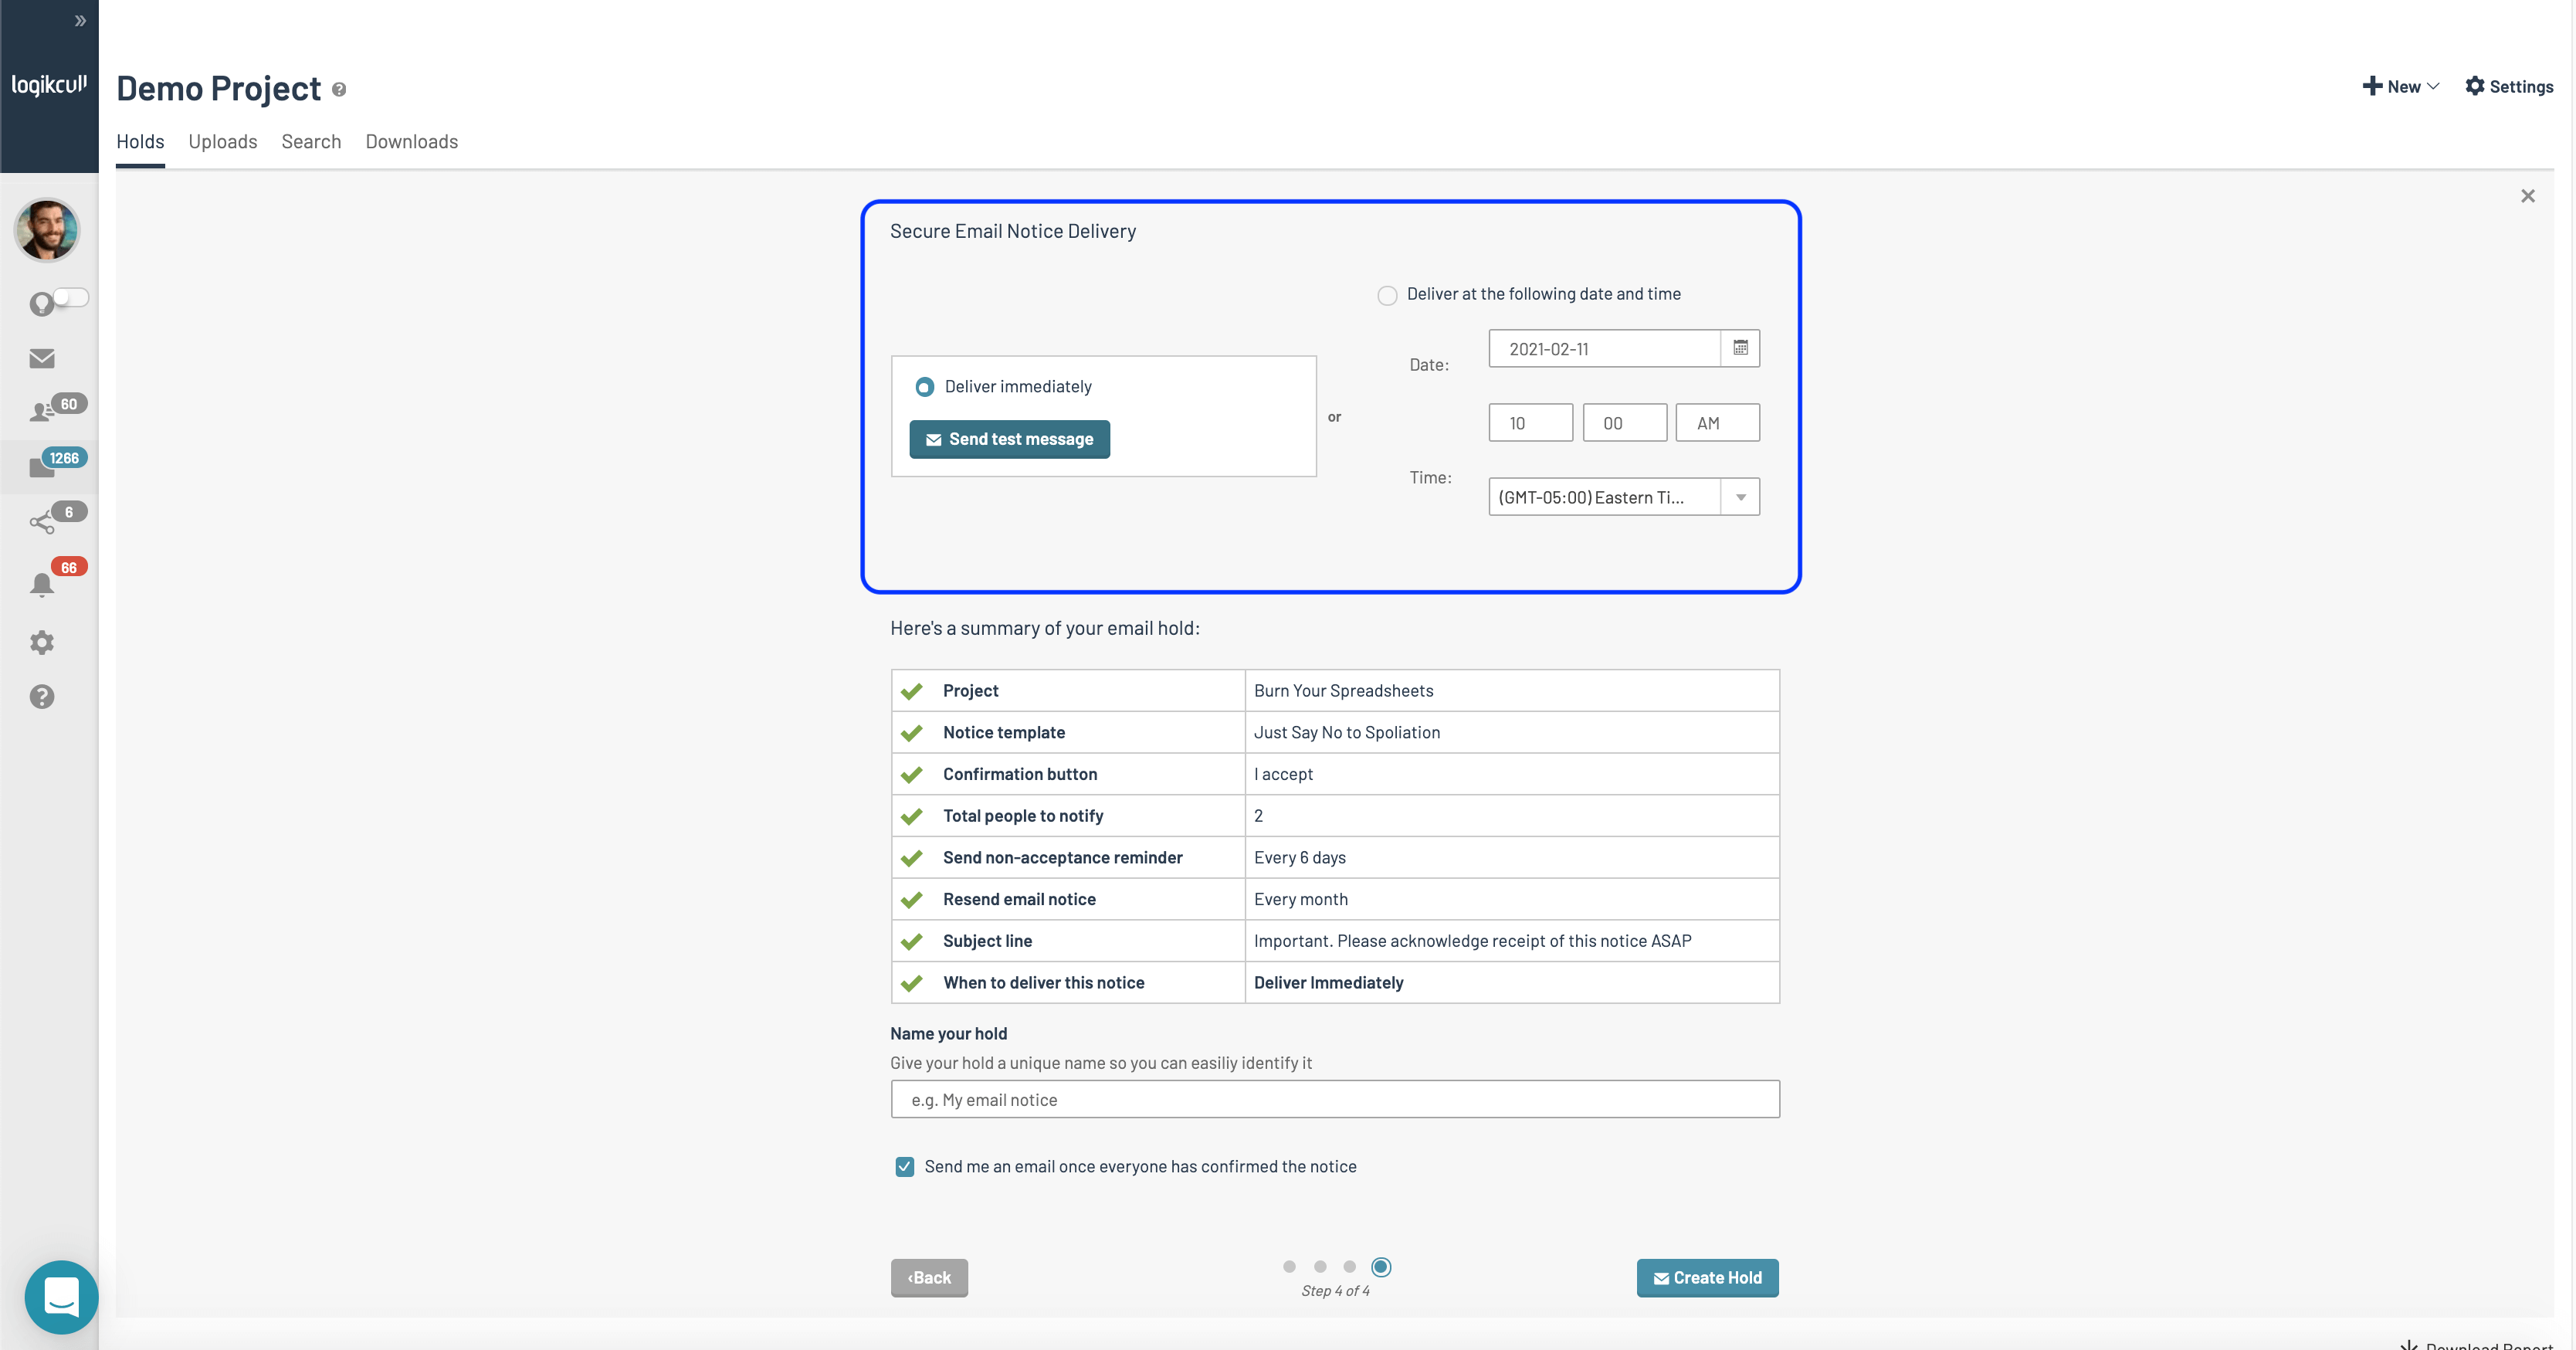Open the mail envelope sidebar icon
2576x1350 pixels.
[42, 358]
